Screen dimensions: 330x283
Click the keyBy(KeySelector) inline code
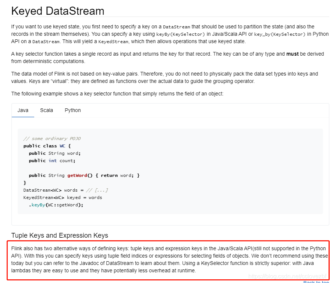pyautogui.click(x=181, y=34)
